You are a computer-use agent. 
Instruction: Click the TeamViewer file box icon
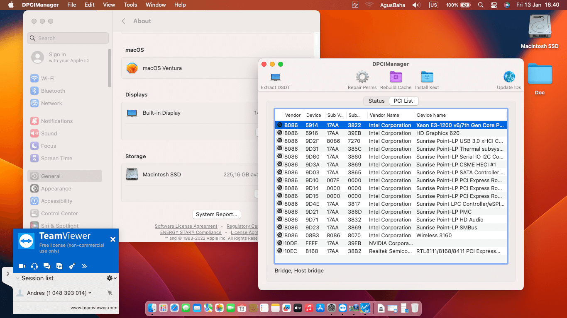[59, 266]
